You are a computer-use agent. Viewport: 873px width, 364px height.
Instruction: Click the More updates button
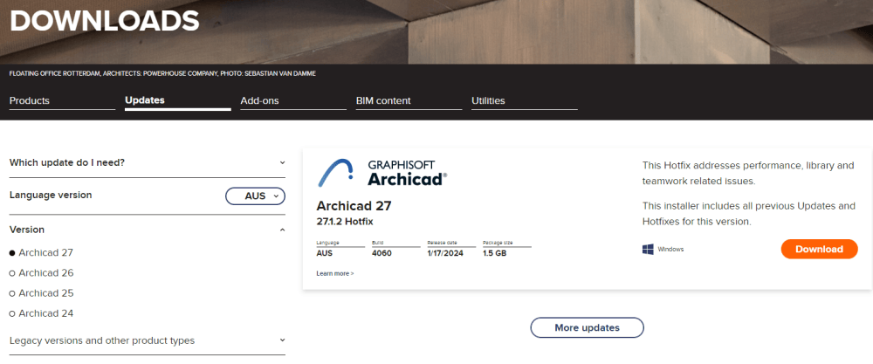pos(587,327)
